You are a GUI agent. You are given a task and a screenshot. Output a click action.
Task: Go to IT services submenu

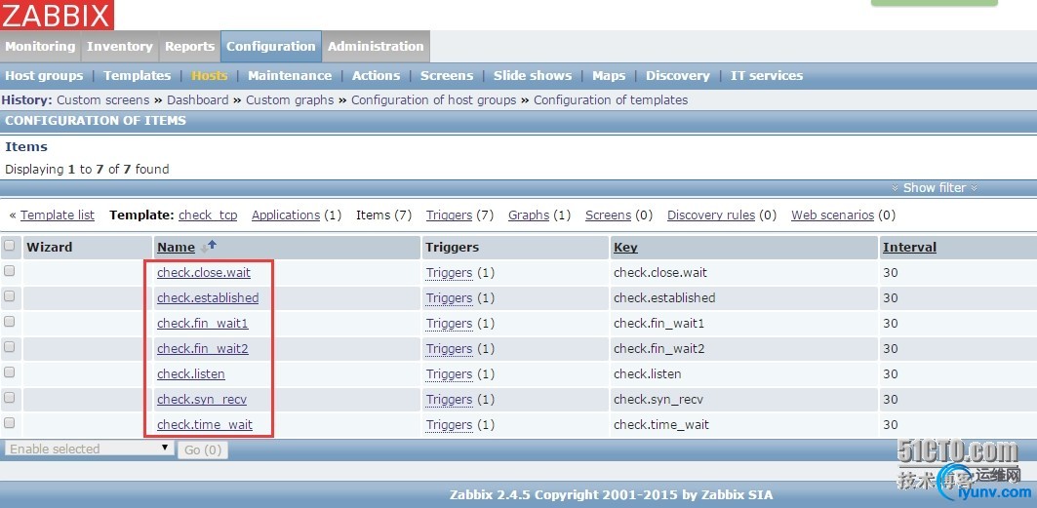point(767,75)
